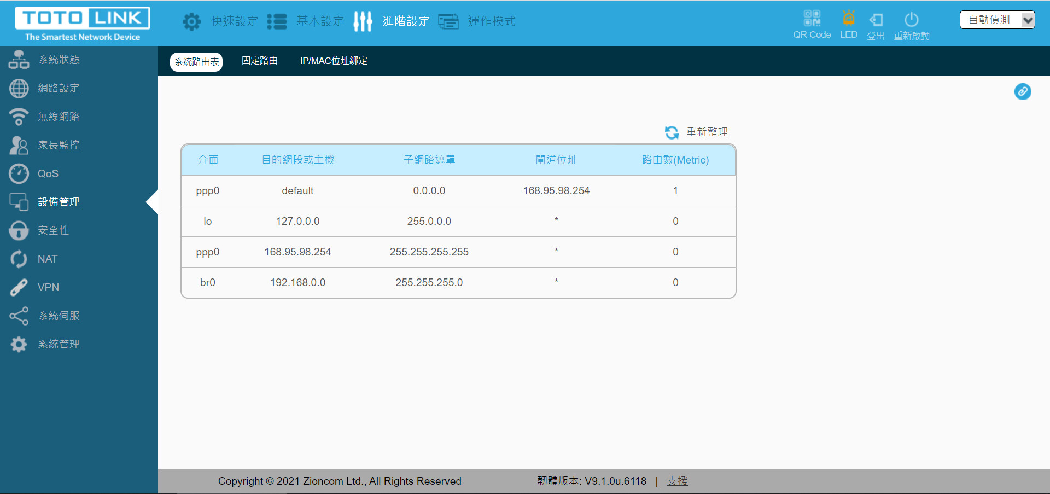Image resolution: width=1050 pixels, height=494 pixels.
Task: Click the 重新整理 refresh text
Action: tap(707, 132)
